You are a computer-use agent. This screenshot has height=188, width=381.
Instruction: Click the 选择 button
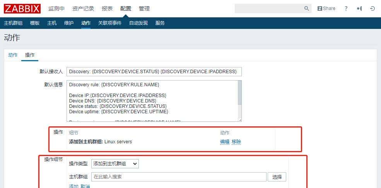click(277, 177)
